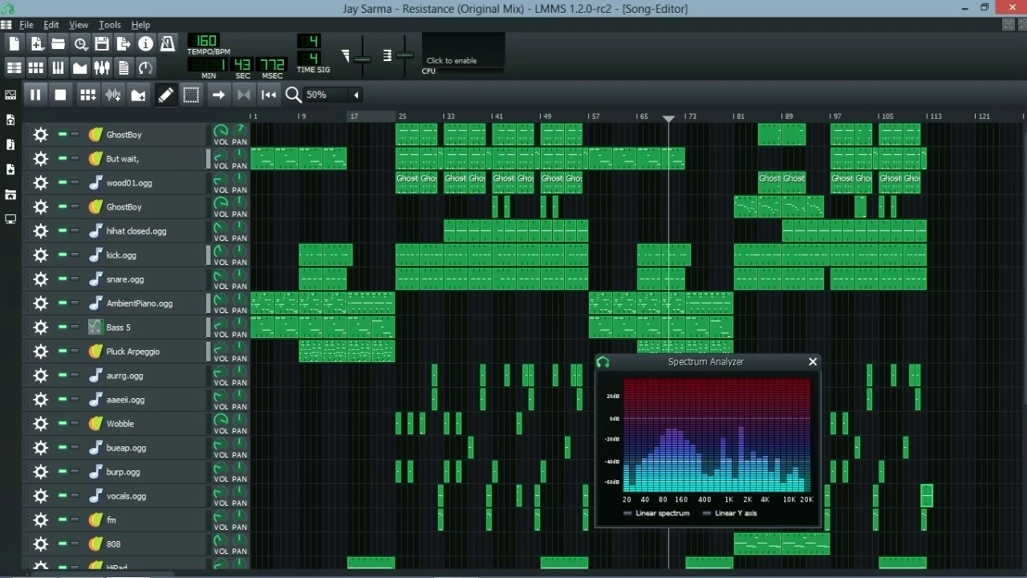This screenshot has height=578, width=1027.
Task: Mute the But wait, track
Action: [63, 159]
